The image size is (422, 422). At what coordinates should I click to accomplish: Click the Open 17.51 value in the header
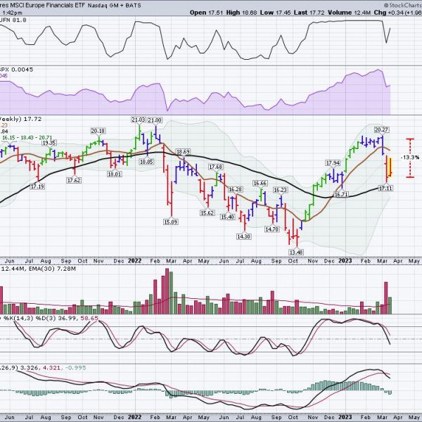click(x=206, y=13)
